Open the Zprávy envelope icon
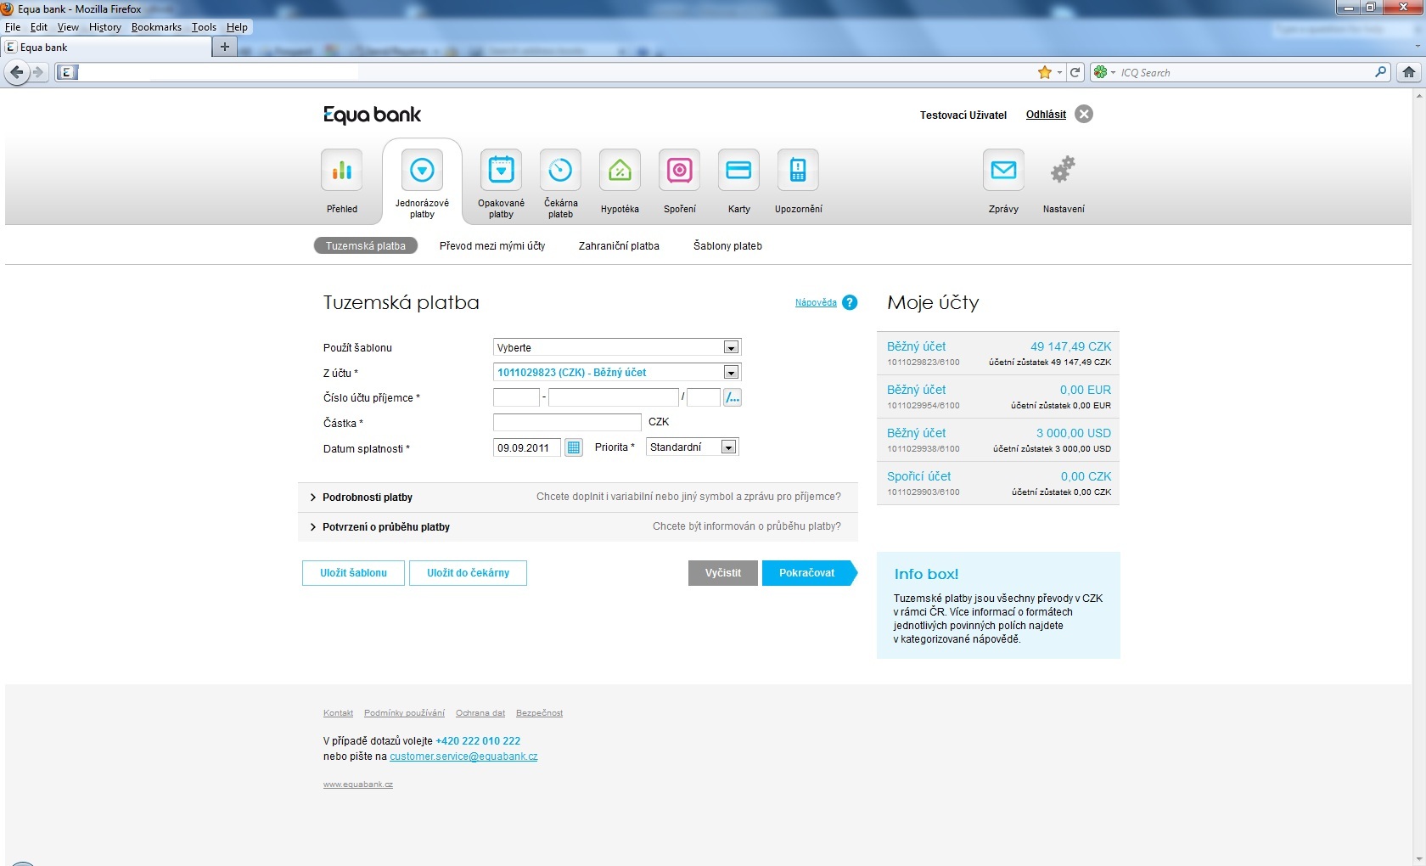The height and width of the screenshot is (866, 1426). 1003,171
